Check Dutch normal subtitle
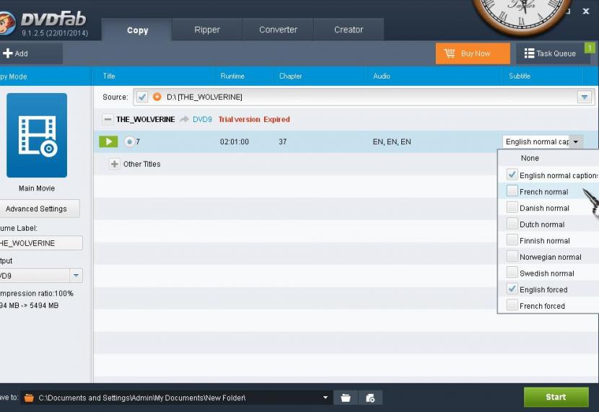The width and height of the screenshot is (599, 412). click(512, 224)
